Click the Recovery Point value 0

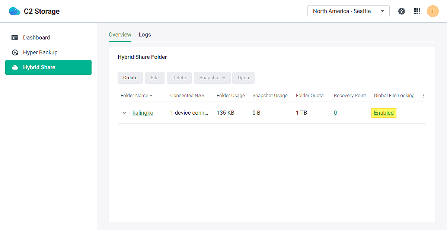tap(335, 113)
